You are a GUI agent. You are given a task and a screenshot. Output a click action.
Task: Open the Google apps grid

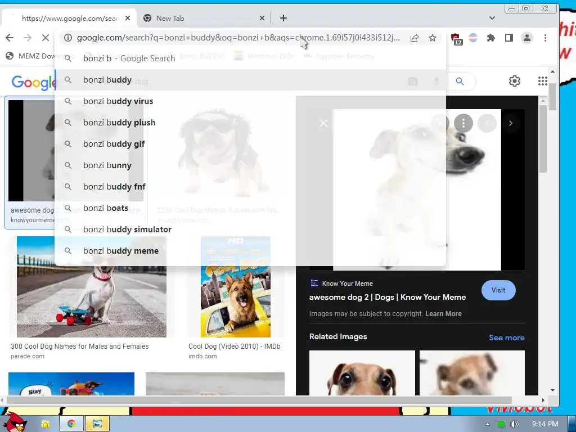[x=543, y=81]
